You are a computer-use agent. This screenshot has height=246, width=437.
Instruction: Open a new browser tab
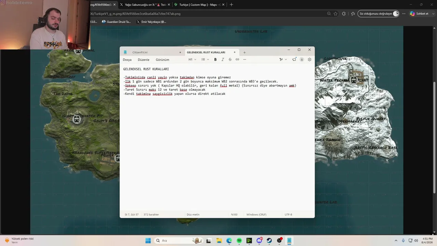click(231, 4)
